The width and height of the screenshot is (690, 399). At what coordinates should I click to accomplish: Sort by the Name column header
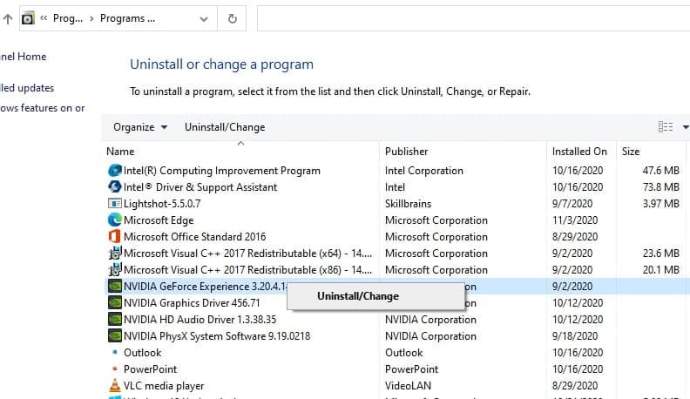(x=120, y=152)
